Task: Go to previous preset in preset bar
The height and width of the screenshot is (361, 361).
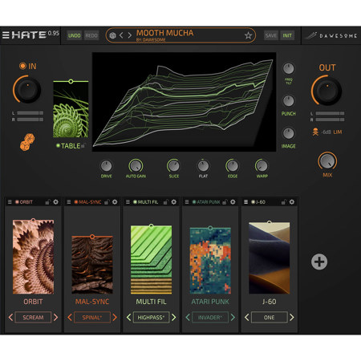Action: pos(121,35)
